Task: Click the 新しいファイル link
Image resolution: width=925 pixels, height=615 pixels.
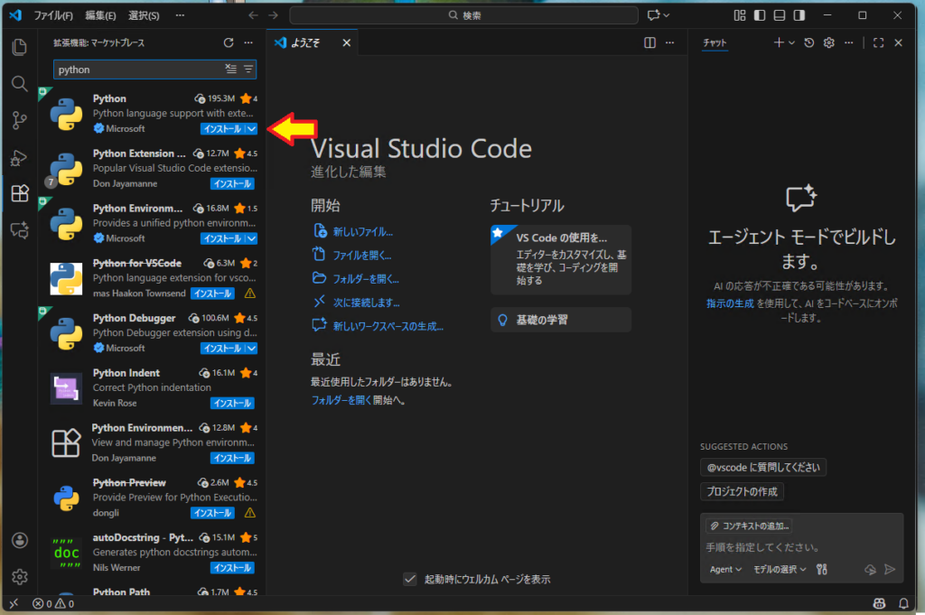Action: (x=362, y=232)
